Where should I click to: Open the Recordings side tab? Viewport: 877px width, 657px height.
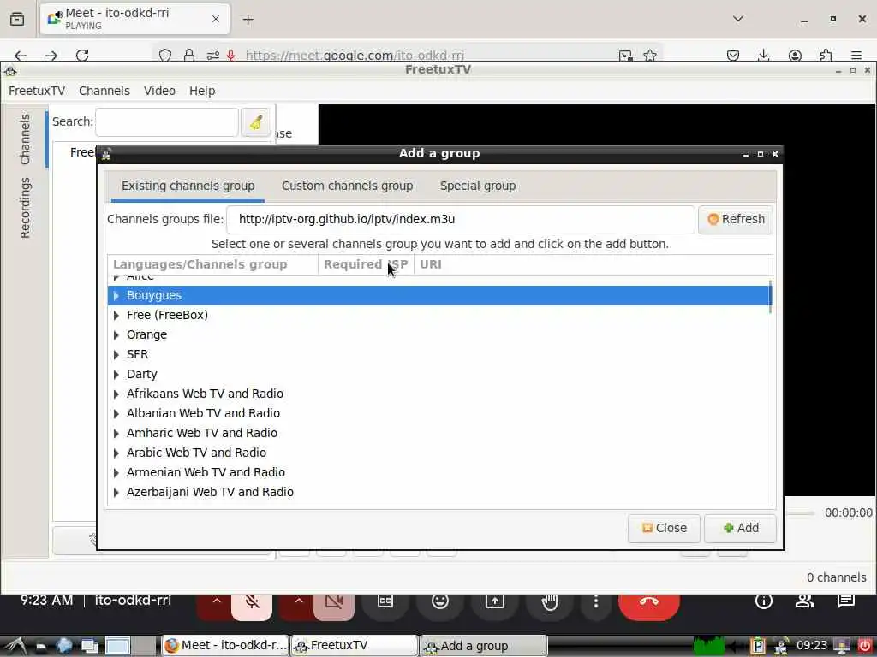click(25, 208)
